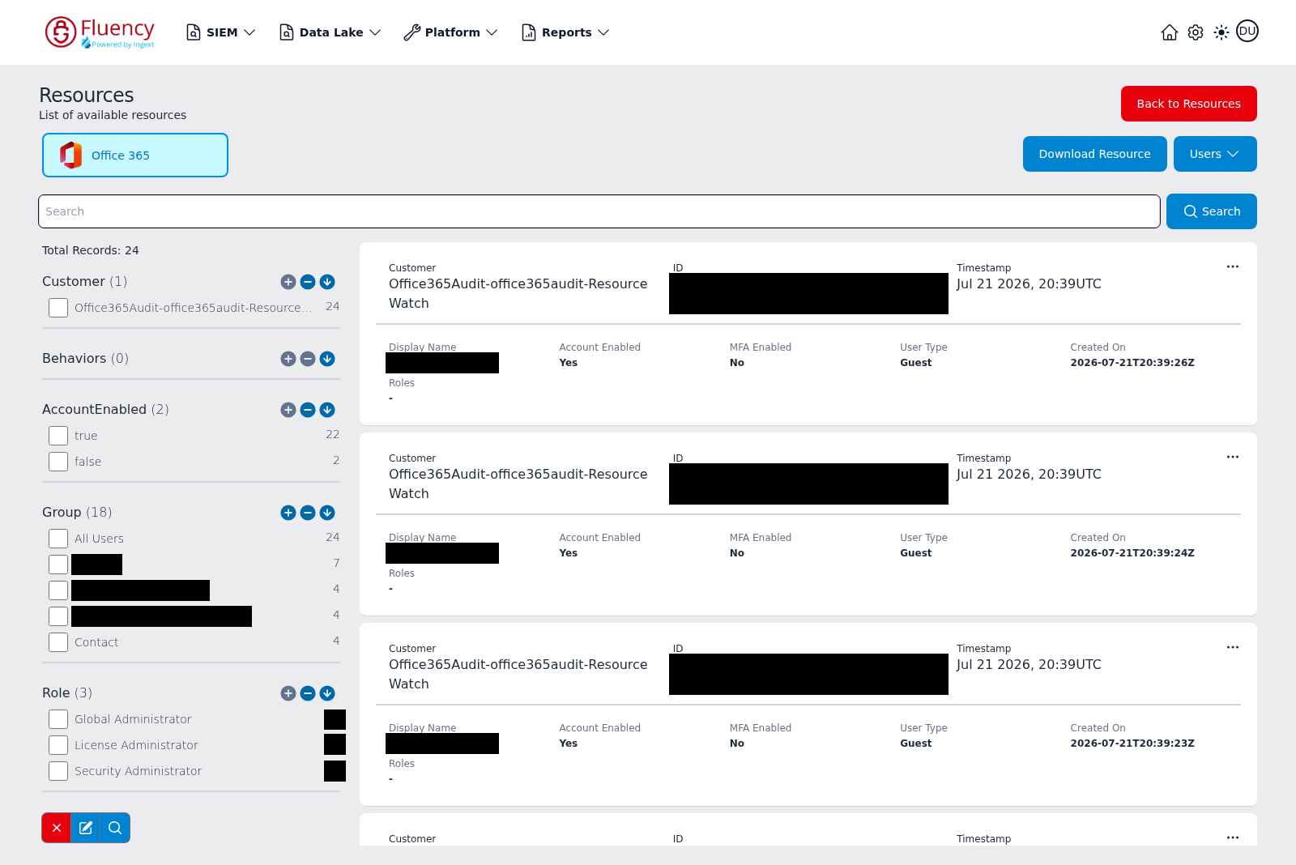
Task: Open the DU user avatar menu
Action: pos(1247,31)
